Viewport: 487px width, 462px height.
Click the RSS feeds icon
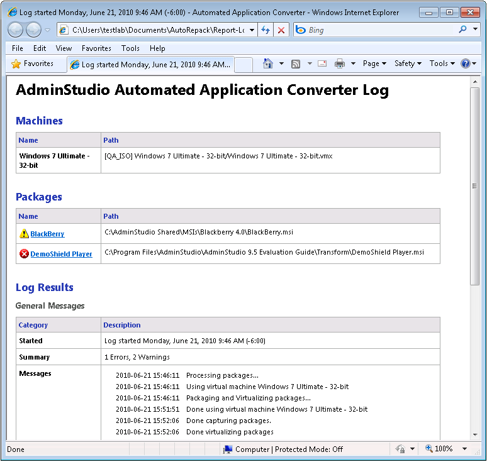coord(295,63)
